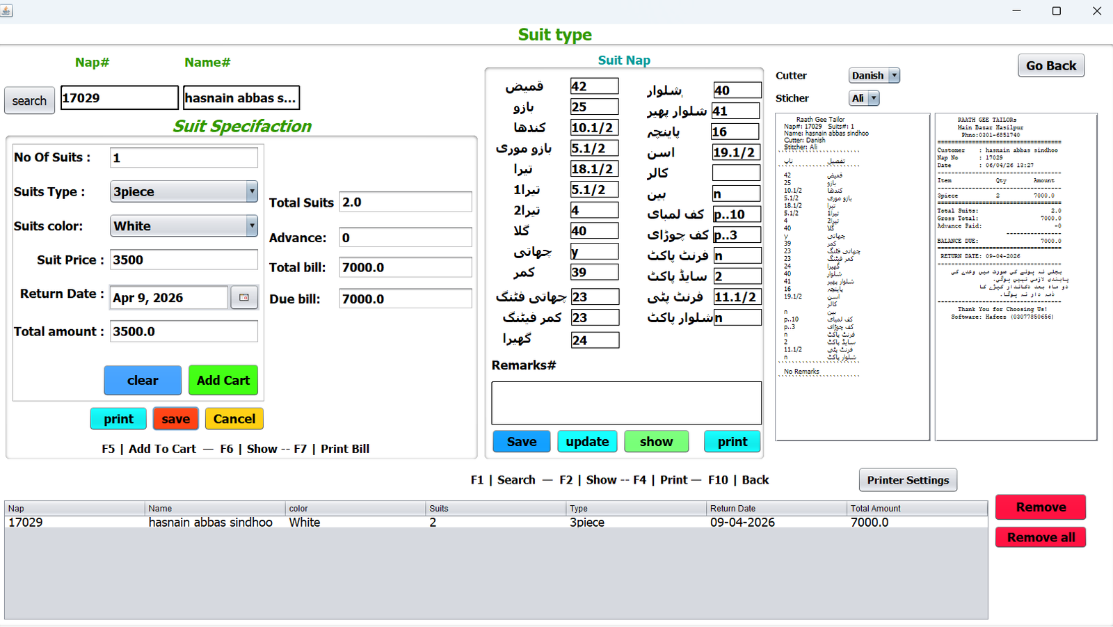Click the red Remove button
Viewport: 1113px width, 627px height.
click(x=1041, y=507)
